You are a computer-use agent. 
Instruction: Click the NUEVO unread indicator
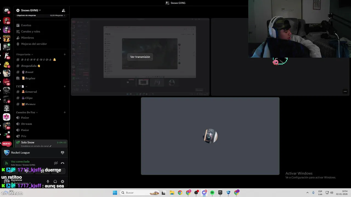(x=7, y=144)
